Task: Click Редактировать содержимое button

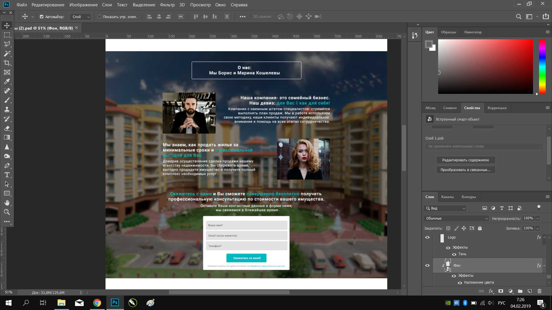Action: pyautogui.click(x=465, y=160)
